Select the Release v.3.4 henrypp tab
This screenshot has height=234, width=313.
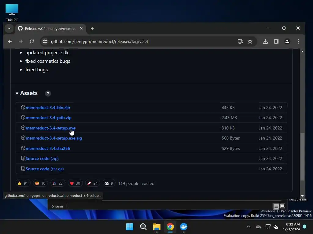pos(51,28)
